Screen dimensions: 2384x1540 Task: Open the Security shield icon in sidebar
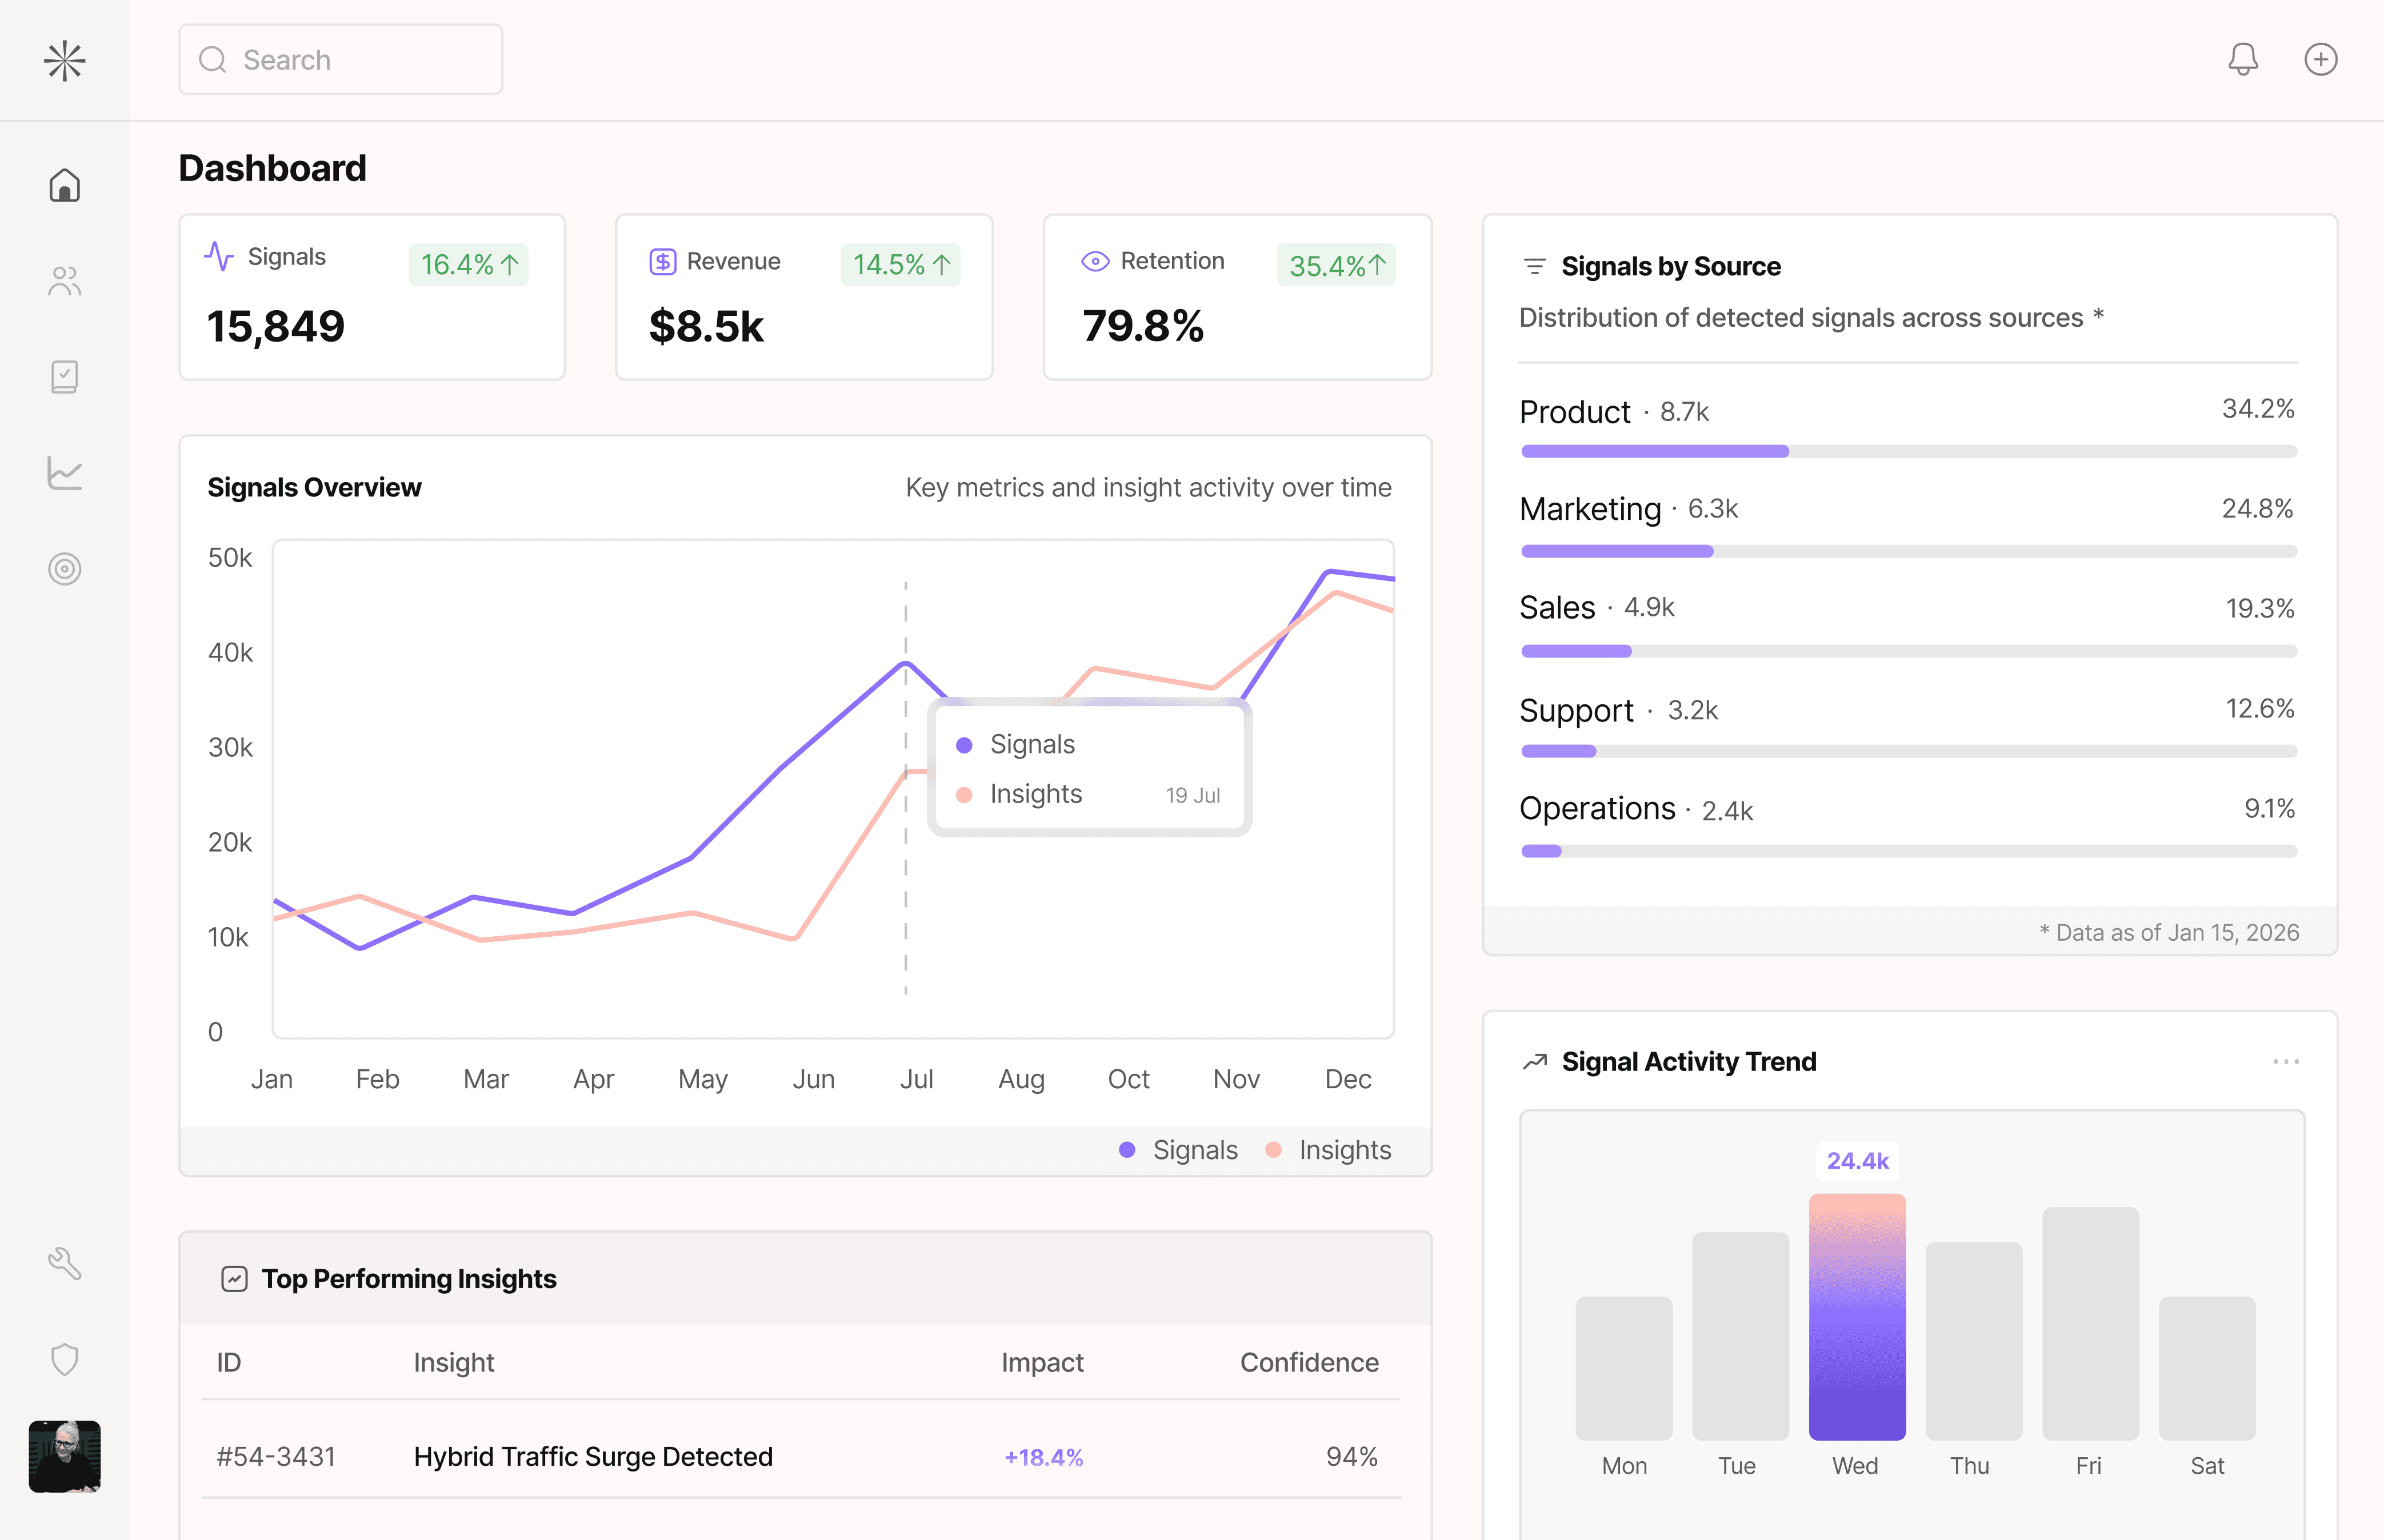(64, 1359)
